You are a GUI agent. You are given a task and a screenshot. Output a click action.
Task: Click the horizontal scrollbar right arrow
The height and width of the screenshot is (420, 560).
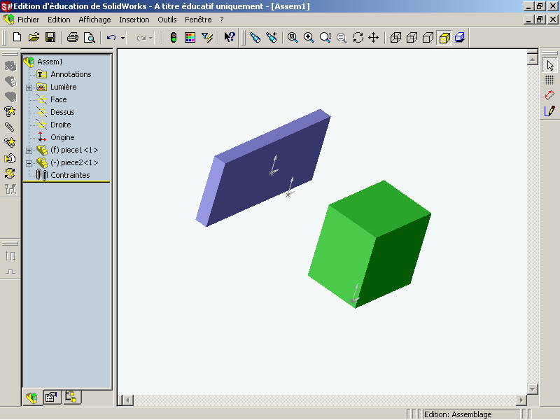click(521, 400)
